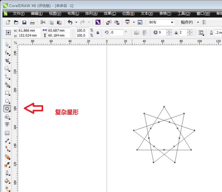Screen dimensions: 222x192
Task: Open the 位图(B) menu
Action: click(x=128, y=13)
